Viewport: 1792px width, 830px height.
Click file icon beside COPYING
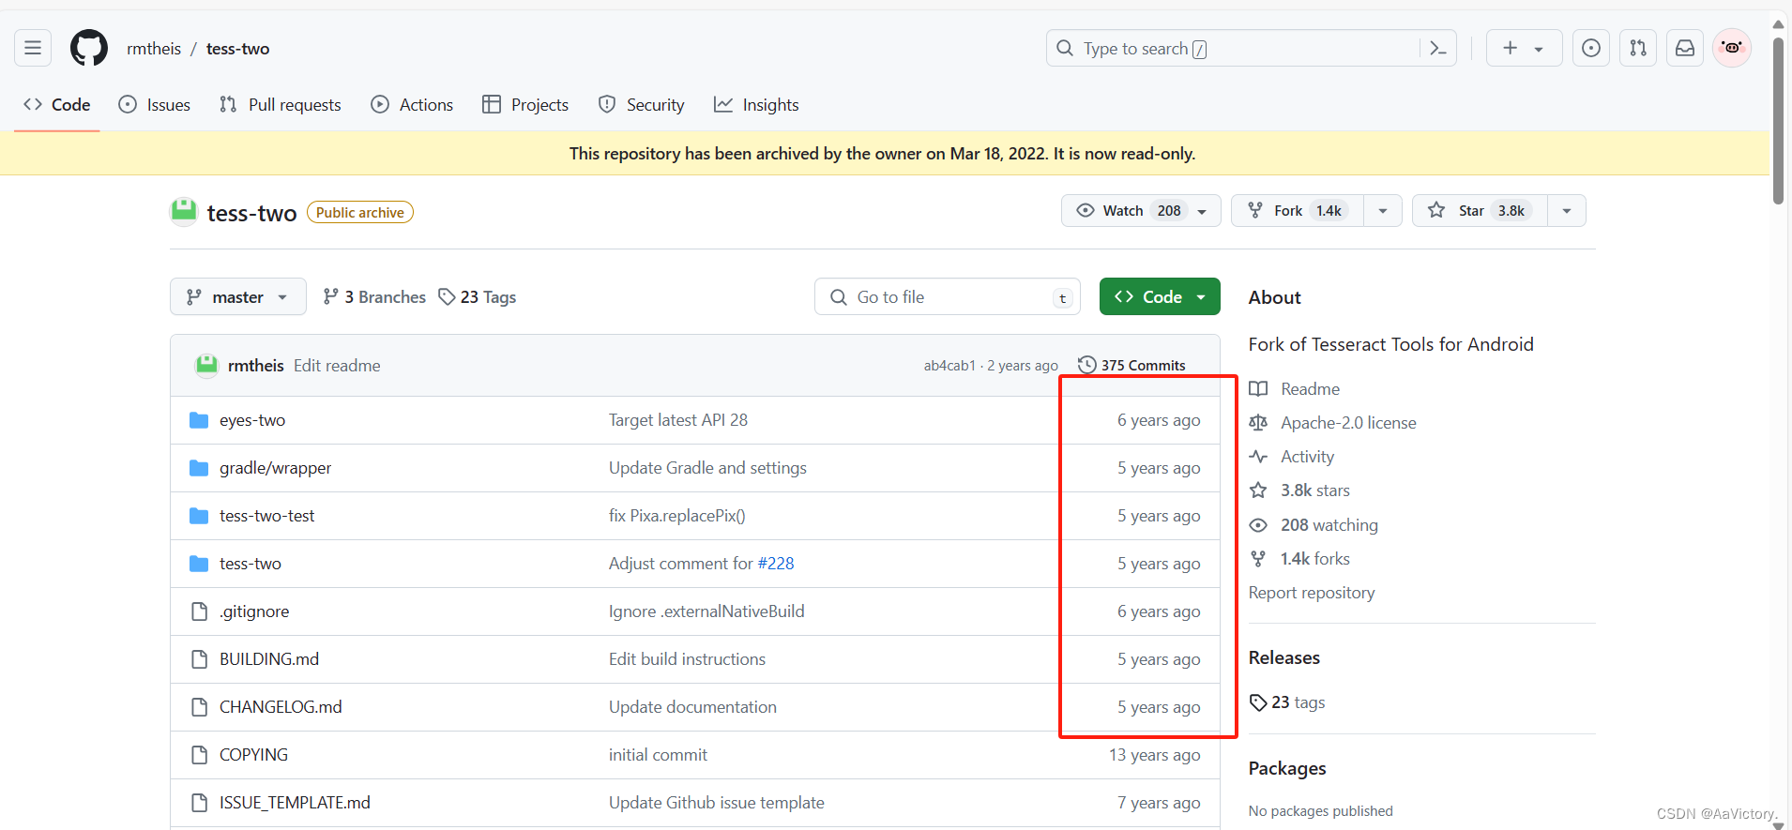pyautogui.click(x=199, y=755)
